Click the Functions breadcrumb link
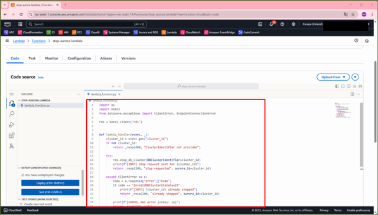The height and width of the screenshot is (215, 378). click(x=38, y=41)
